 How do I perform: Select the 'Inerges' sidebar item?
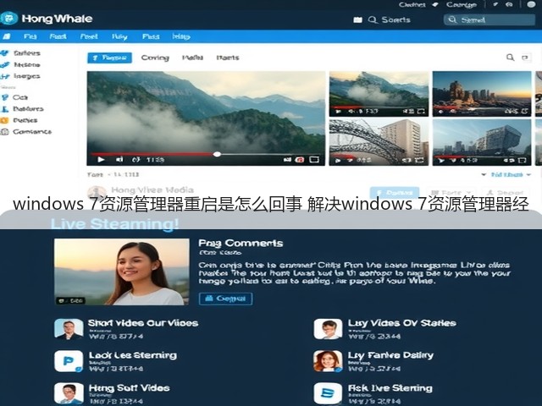[x=20, y=76]
